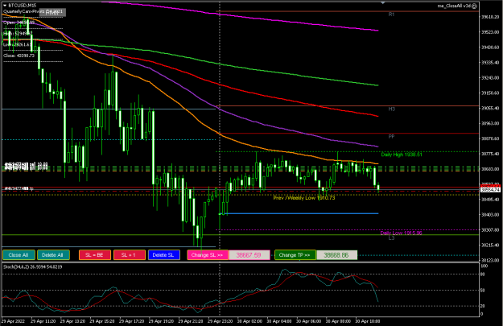Select the blue horizontal trend line on the chart
The image size is (503, 326).
tap(300, 213)
